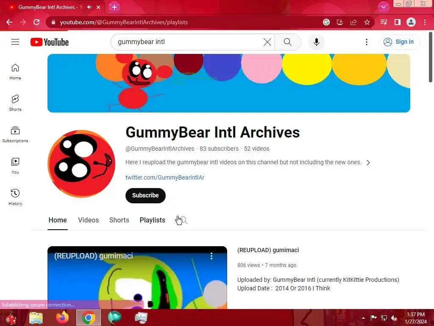Click Chrome icon in the taskbar
The width and height of the screenshot is (434, 326).
(x=89, y=318)
